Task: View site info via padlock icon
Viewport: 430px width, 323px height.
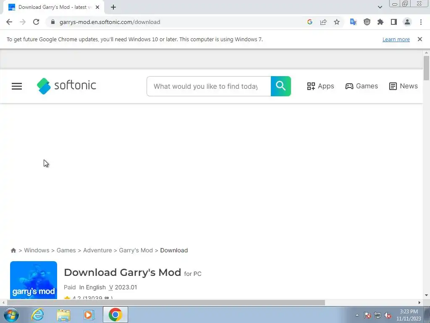Action: [x=53, y=22]
